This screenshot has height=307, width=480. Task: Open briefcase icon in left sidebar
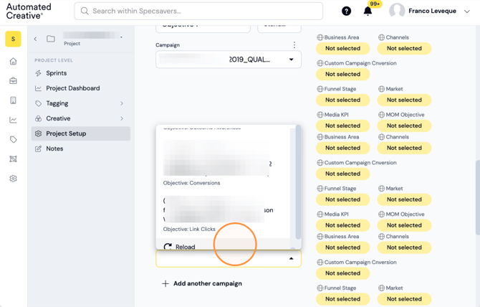(x=13, y=81)
